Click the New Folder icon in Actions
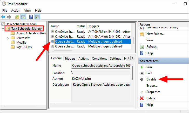The width and height of the screenshot is (189, 113). click(x=142, y=34)
